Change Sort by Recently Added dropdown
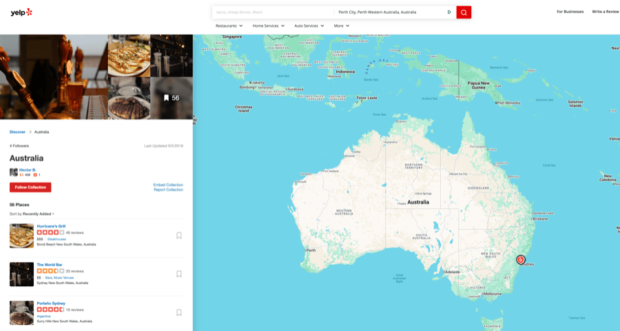This screenshot has height=331, width=620. tap(39, 214)
